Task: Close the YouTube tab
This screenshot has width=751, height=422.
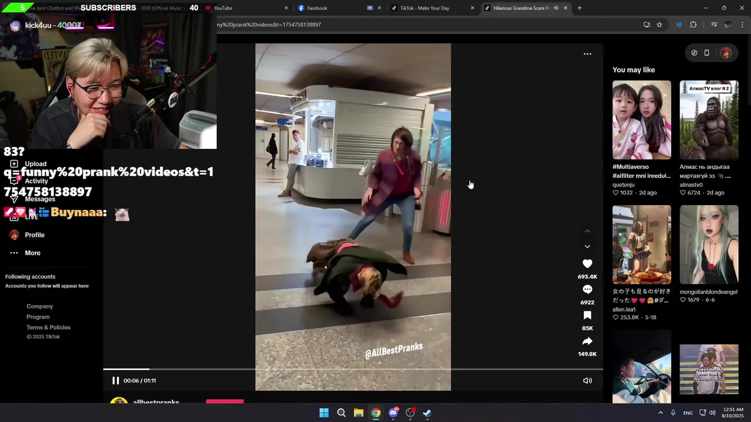Action: pyautogui.click(x=286, y=8)
